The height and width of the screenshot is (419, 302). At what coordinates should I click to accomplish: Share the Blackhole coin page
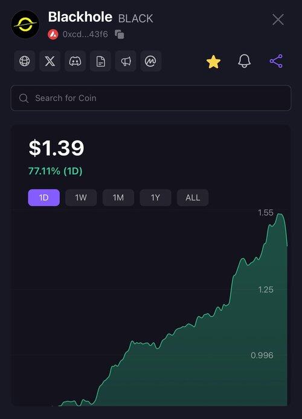276,61
